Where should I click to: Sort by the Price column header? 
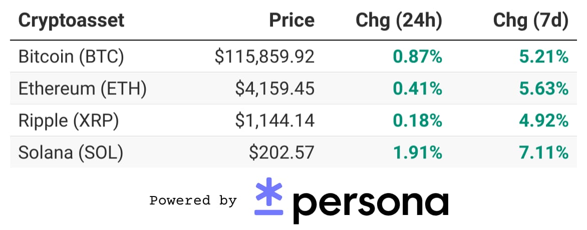[292, 20]
